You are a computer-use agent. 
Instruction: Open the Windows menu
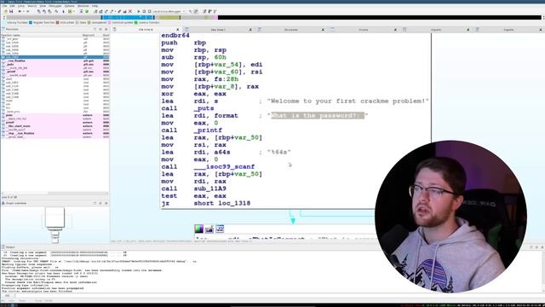click(83, 6)
